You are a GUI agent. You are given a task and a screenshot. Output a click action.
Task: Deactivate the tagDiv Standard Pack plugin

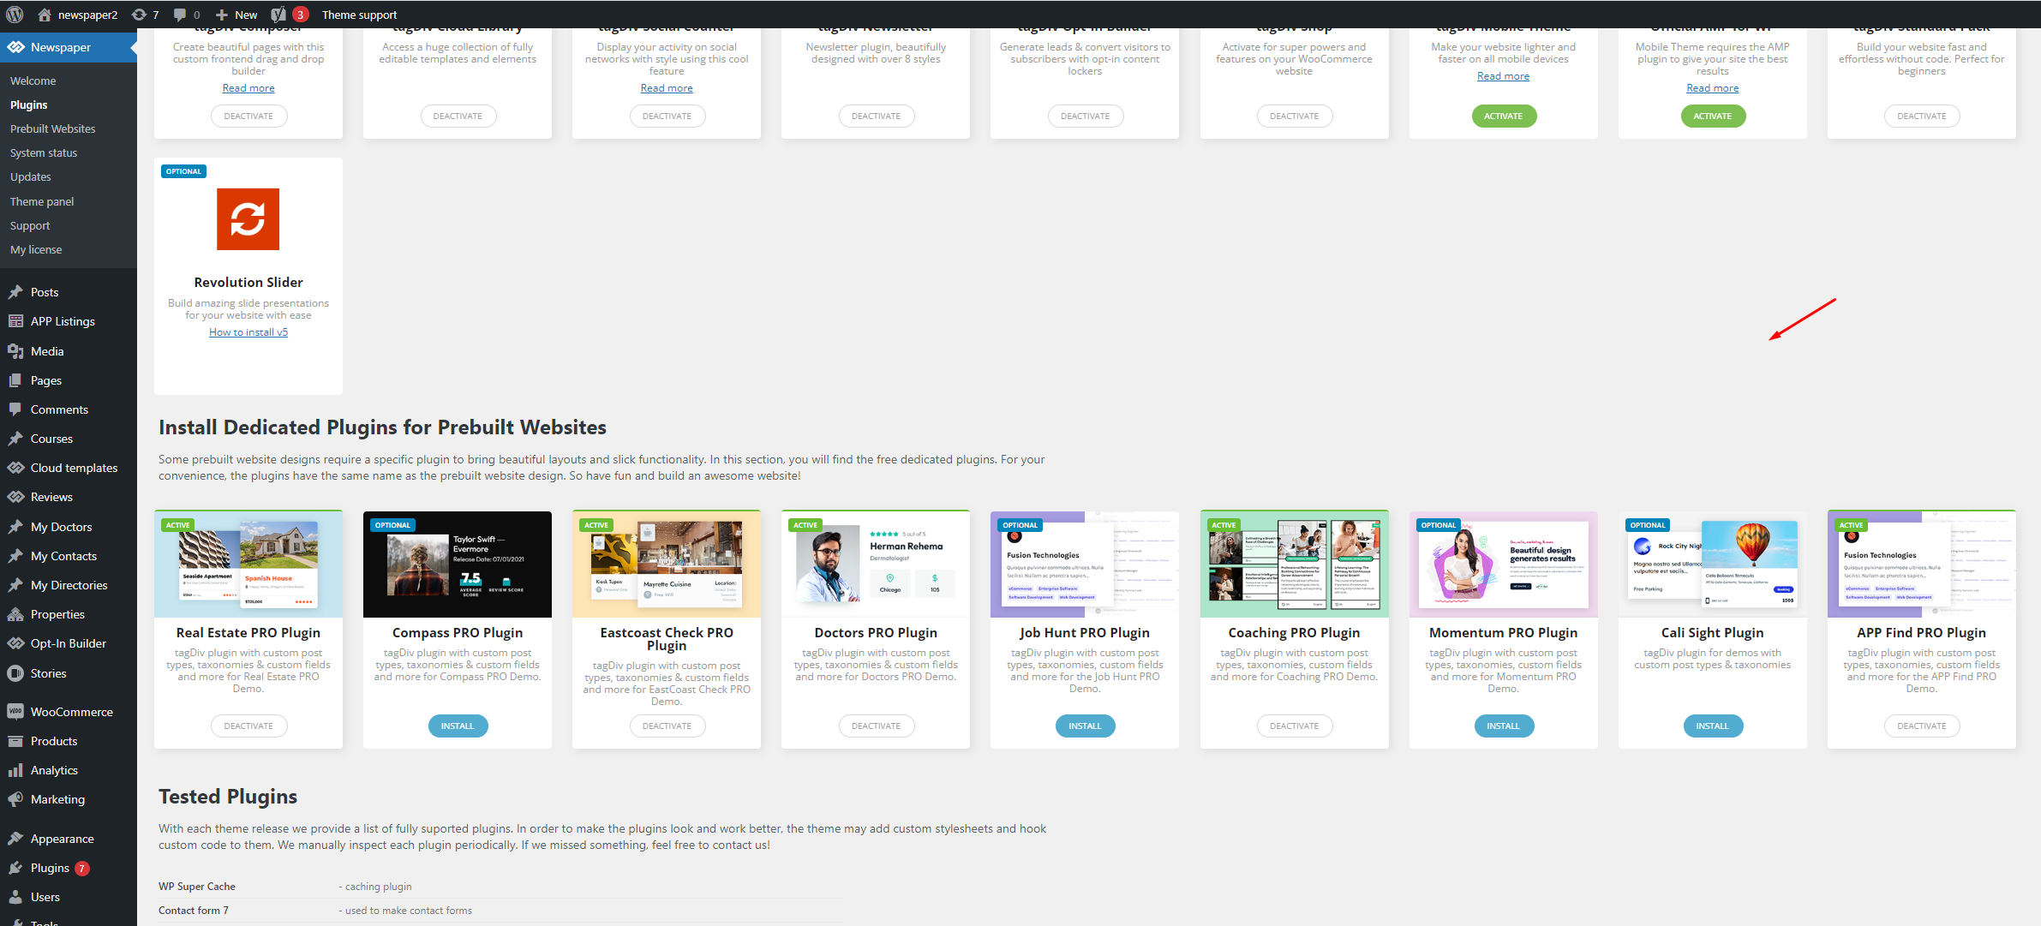1921,116
